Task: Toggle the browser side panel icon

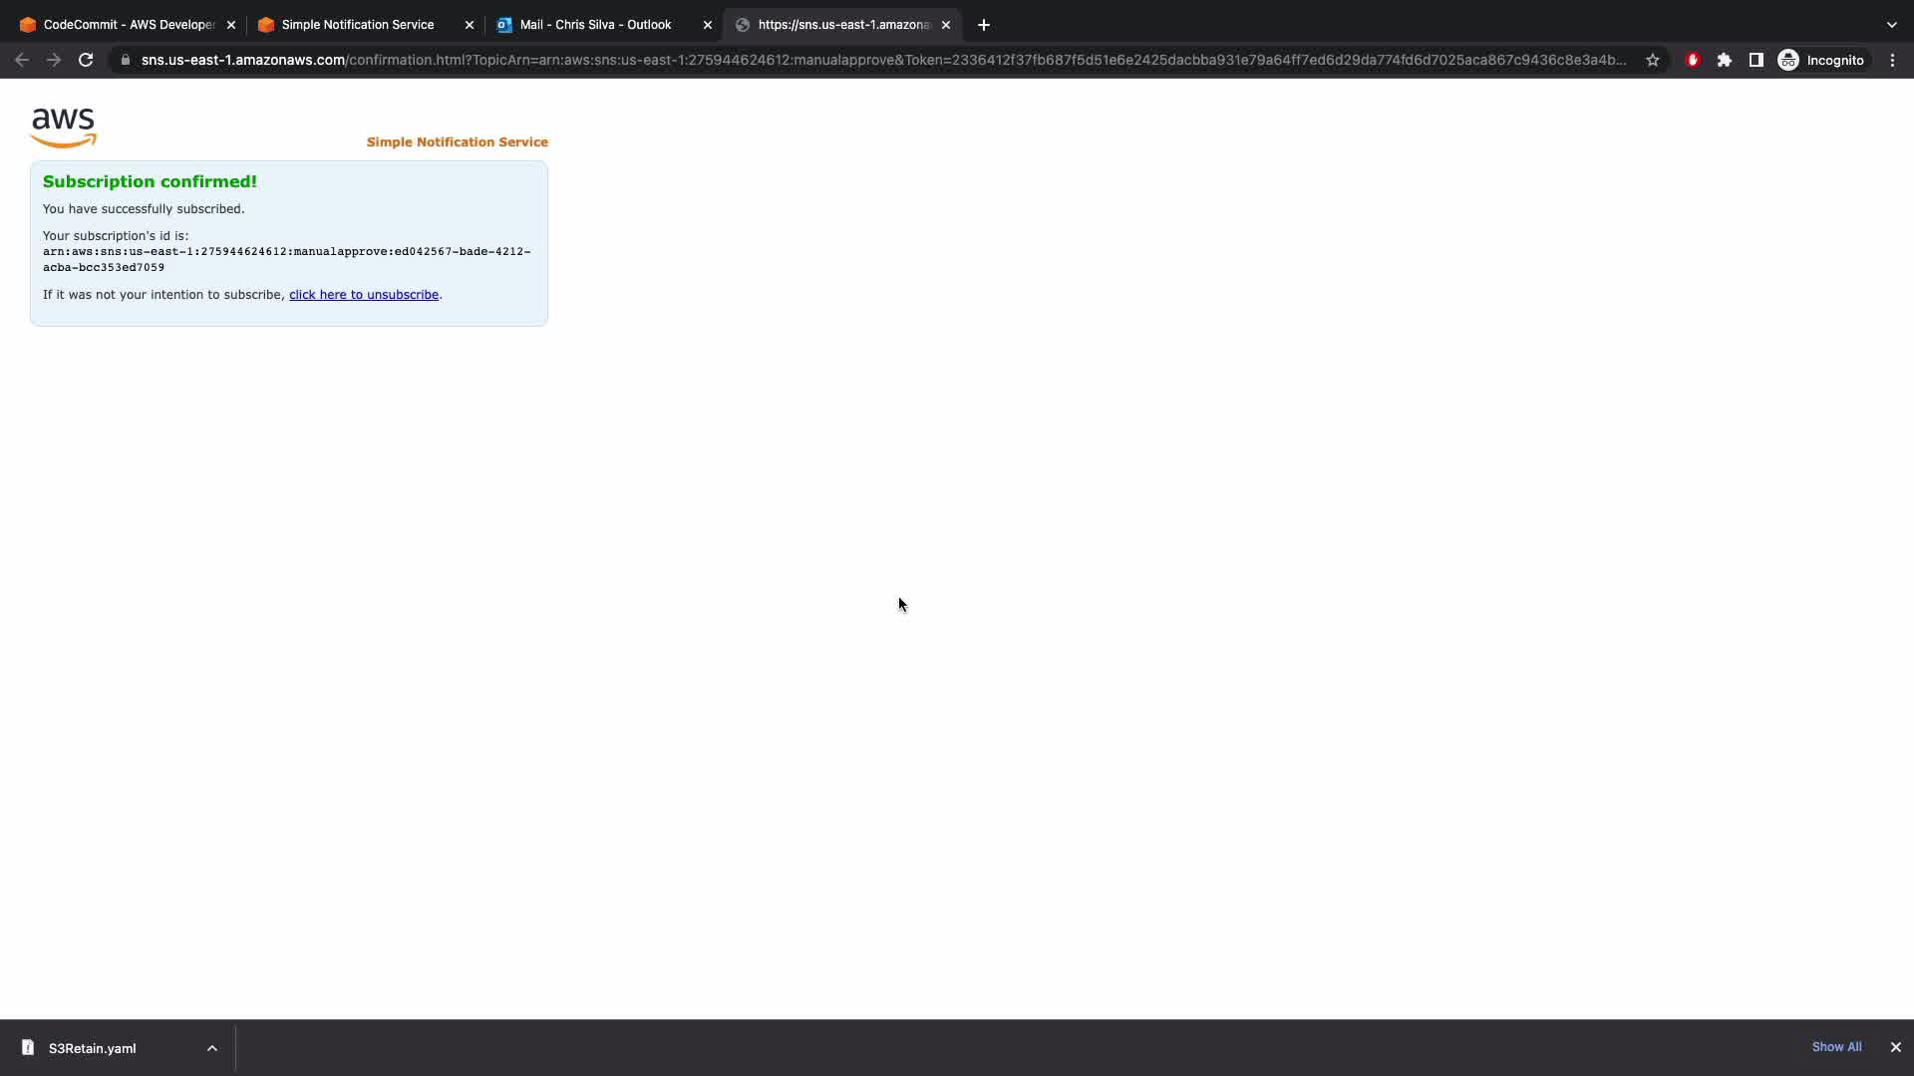Action: pyautogui.click(x=1756, y=60)
